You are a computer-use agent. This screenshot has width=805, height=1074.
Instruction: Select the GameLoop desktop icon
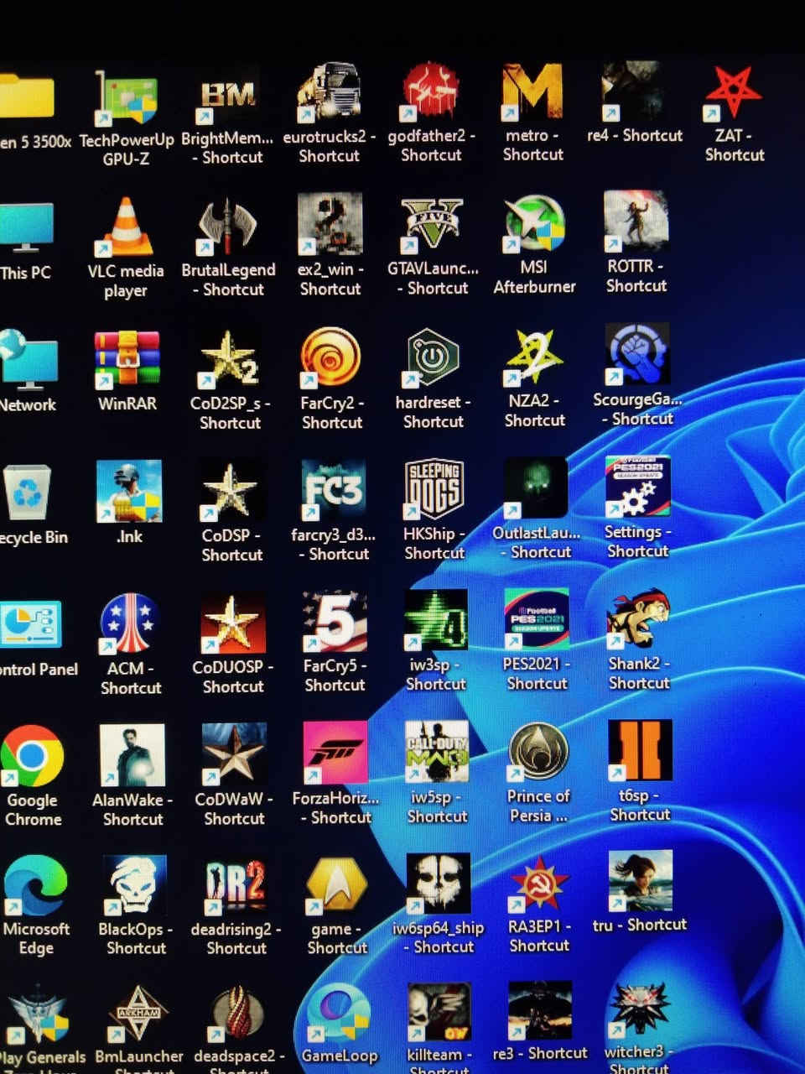click(338, 1015)
